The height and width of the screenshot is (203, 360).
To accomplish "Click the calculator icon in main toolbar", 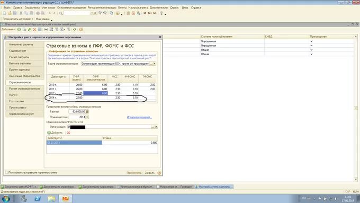I will (x=128, y=13).
